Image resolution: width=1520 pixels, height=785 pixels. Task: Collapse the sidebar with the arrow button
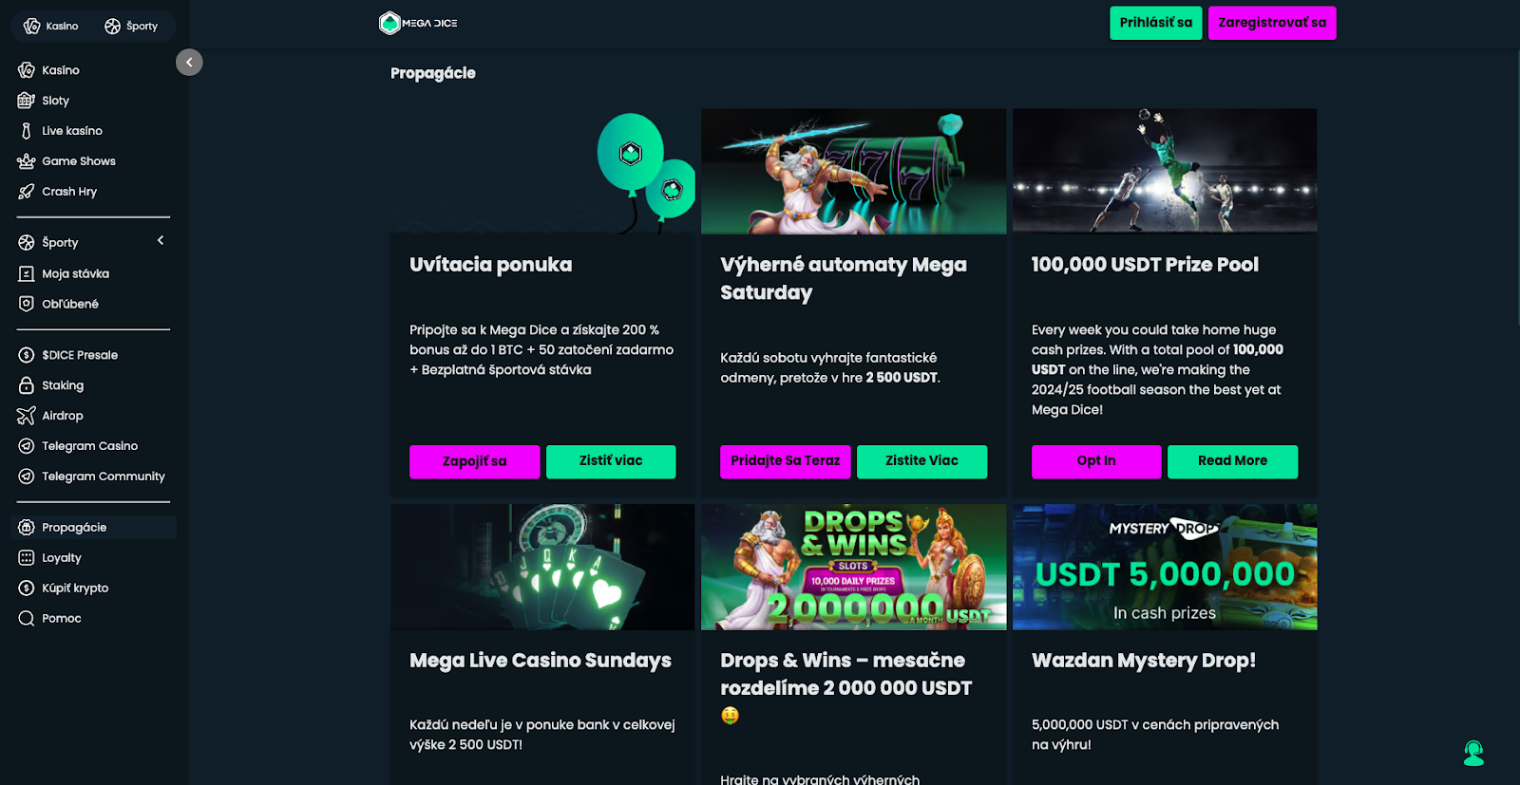pos(189,62)
